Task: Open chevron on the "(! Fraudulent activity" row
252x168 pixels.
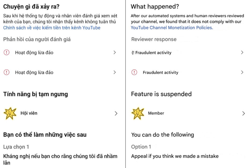Action: [x=242, y=52]
